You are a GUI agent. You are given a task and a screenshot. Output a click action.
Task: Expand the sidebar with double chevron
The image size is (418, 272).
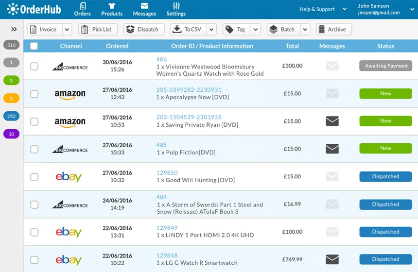coord(14,29)
